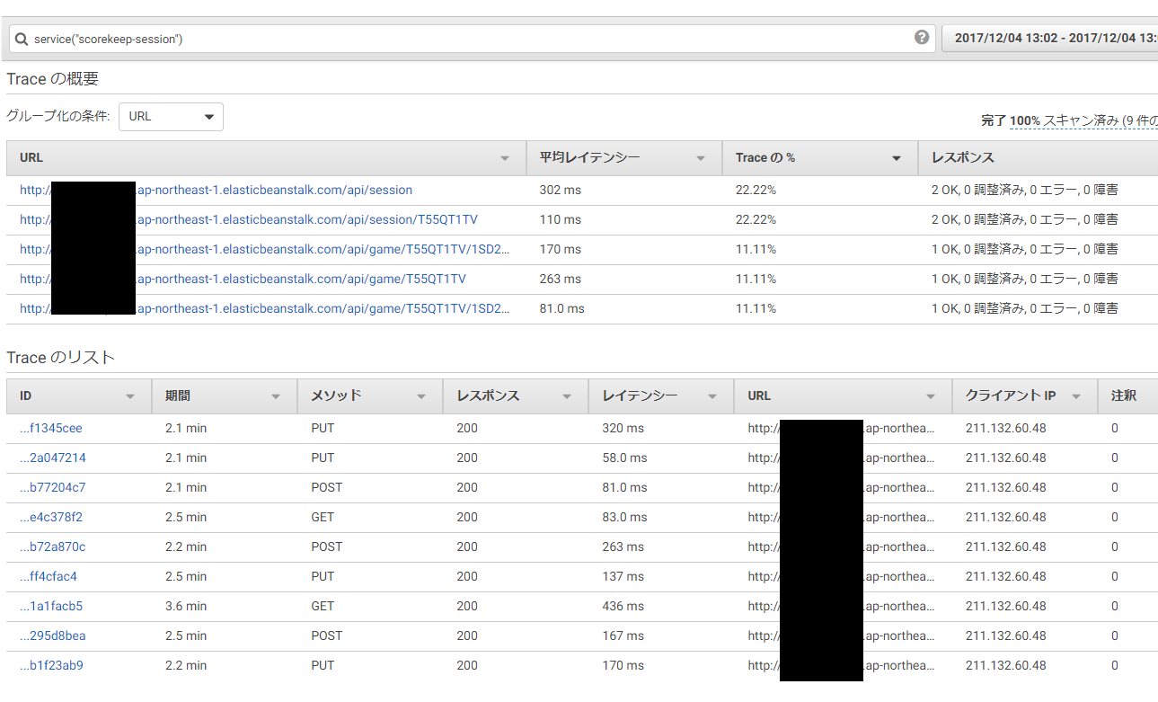Click the 110 ms average latency cell
The image size is (1158, 702).
(x=561, y=219)
